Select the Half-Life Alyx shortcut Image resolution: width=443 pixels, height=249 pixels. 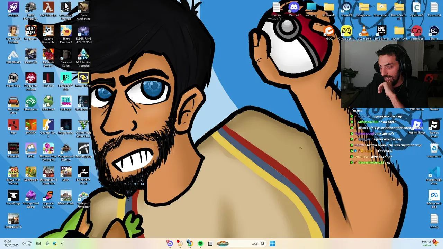(48, 9)
